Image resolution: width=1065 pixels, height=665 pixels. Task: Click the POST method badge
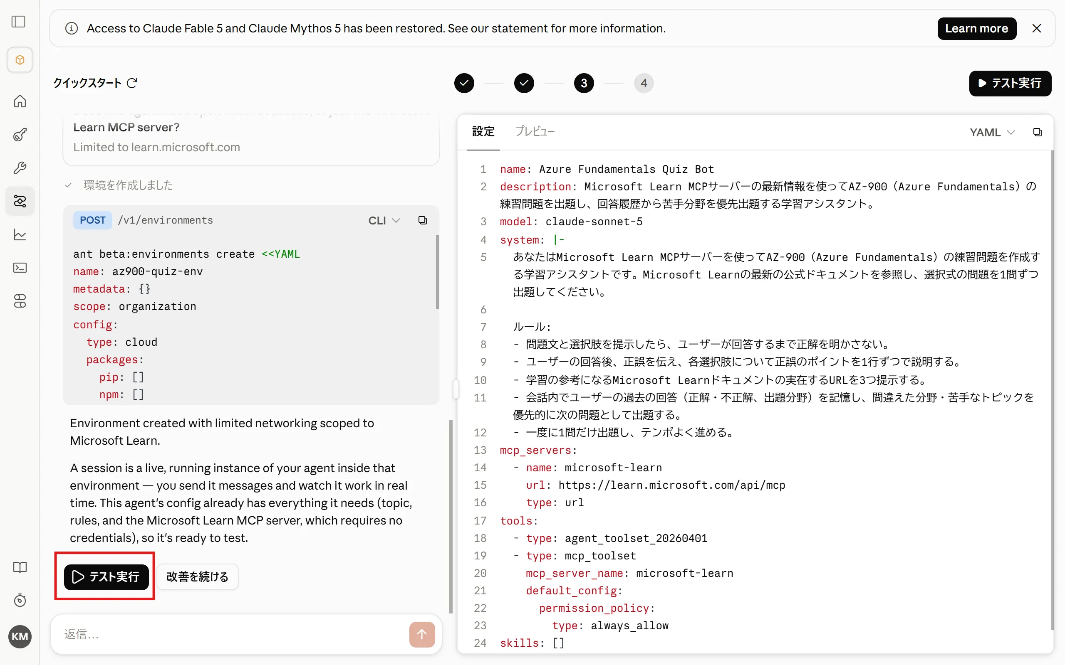coord(92,220)
